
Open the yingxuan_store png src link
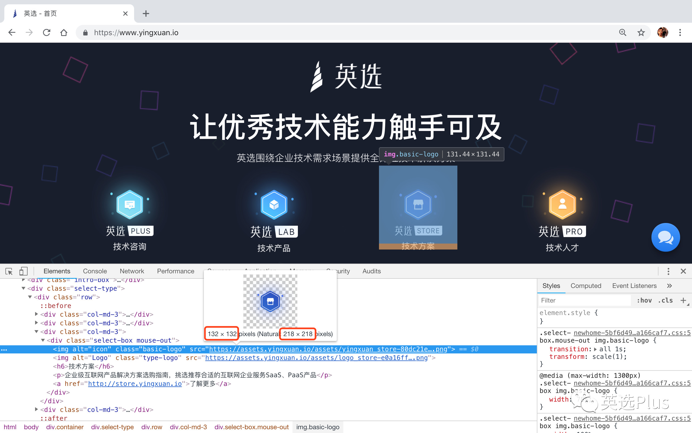(328, 349)
